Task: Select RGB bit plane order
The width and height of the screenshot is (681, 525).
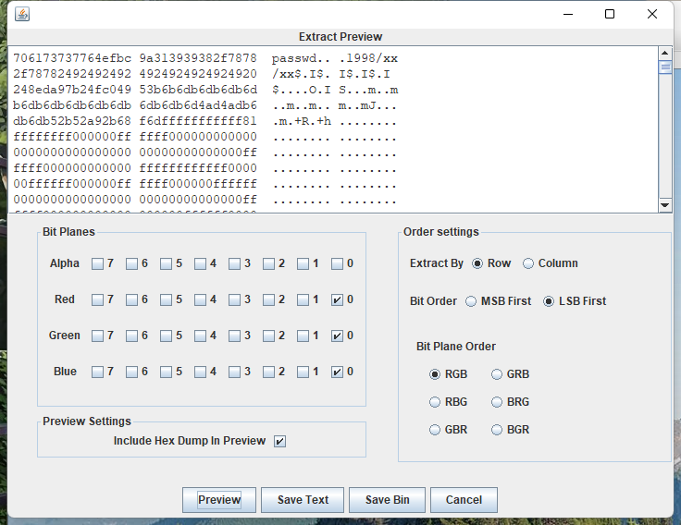Action: [x=435, y=374]
